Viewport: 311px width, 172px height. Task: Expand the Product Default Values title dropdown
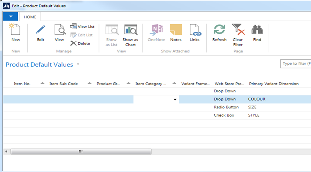coord(78,65)
